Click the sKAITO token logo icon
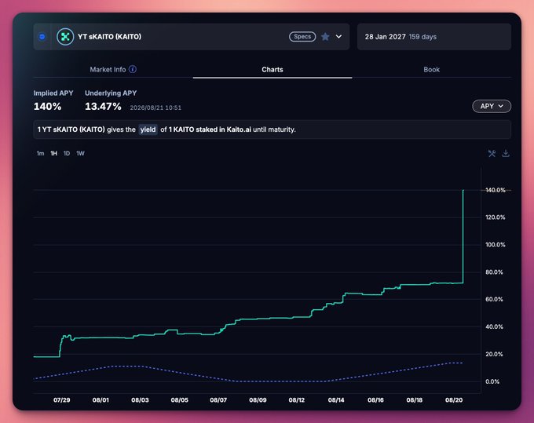Screen dimensions: 534x423 (x=65, y=37)
